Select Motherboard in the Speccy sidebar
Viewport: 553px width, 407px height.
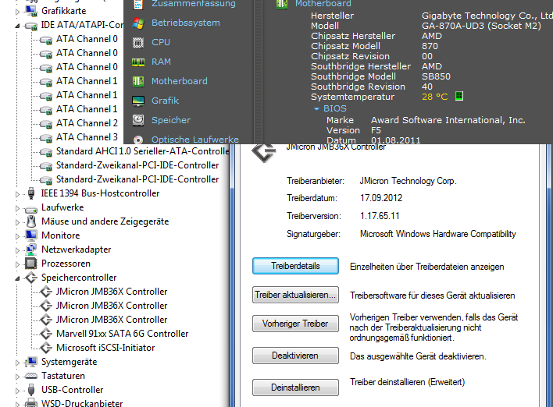click(179, 81)
